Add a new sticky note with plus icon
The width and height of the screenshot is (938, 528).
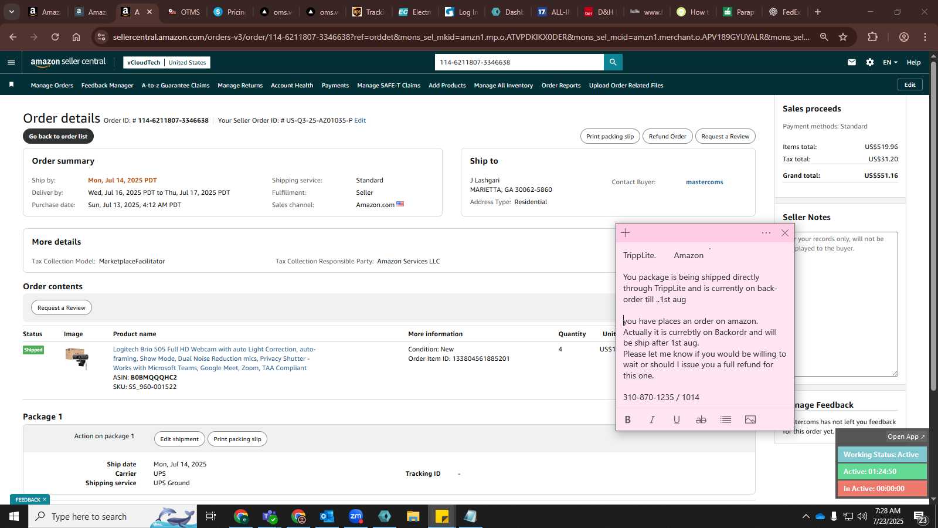click(x=626, y=233)
